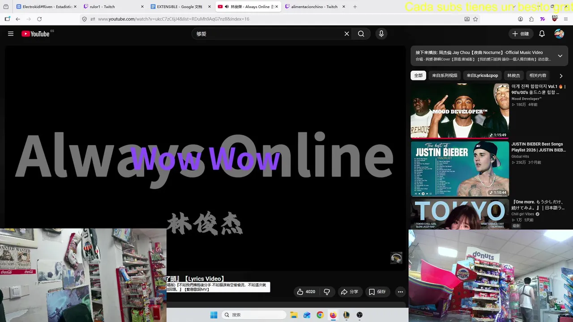
Task: Open the Justin Bieber playlist thumbnail
Action: point(460,169)
